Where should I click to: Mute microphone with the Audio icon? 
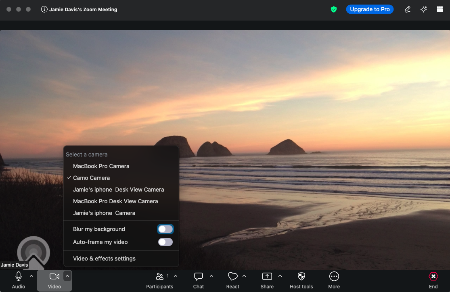[x=19, y=277]
